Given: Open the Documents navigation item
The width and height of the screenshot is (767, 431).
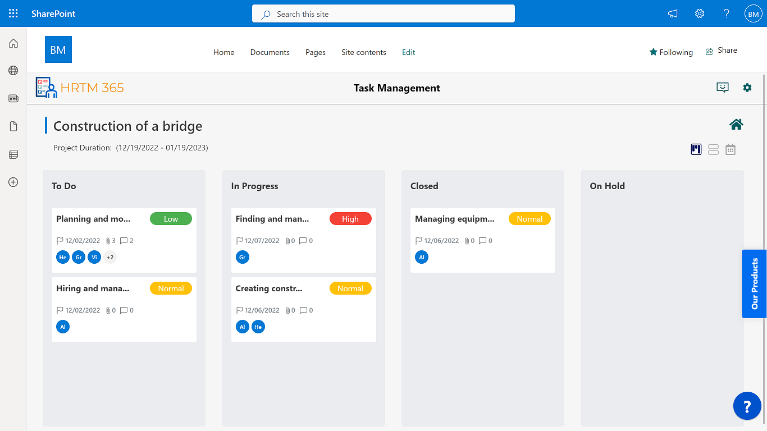Looking at the screenshot, I should coord(270,52).
